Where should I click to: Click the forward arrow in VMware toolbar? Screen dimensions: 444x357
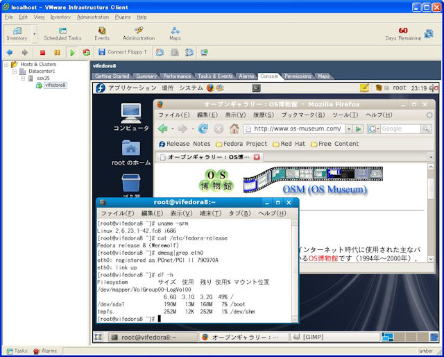[x=25, y=53]
